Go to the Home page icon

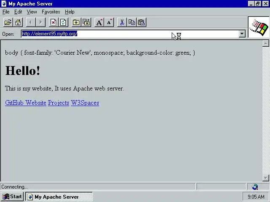[18, 22]
